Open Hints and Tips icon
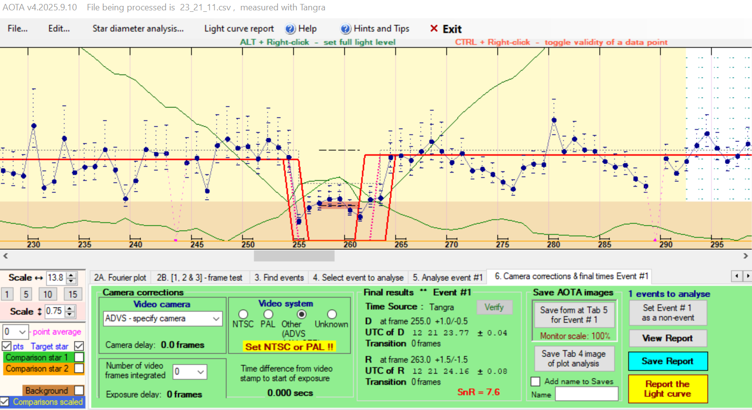 pos(346,29)
